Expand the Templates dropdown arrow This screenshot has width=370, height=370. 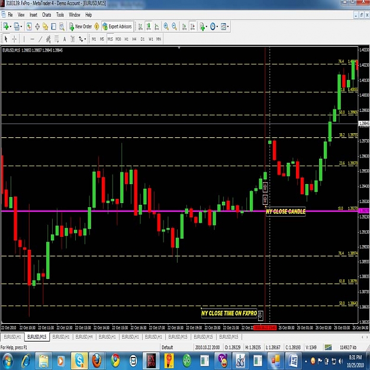pos(228,27)
